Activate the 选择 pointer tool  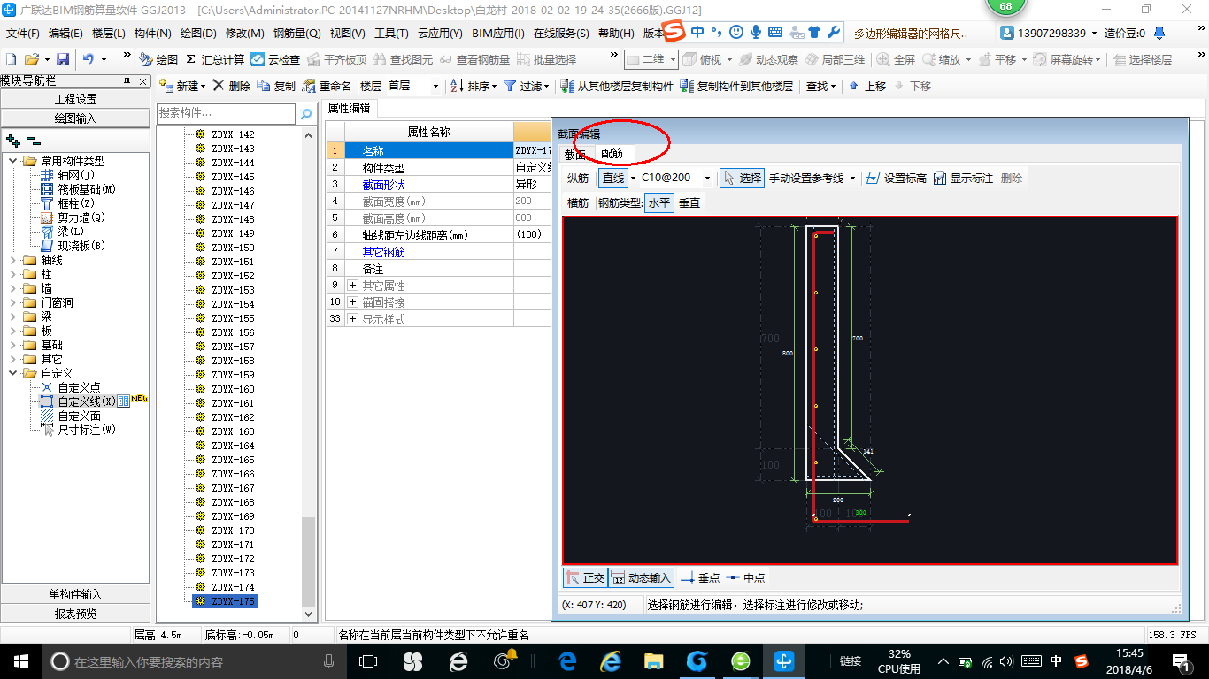click(x=742, y=178)
